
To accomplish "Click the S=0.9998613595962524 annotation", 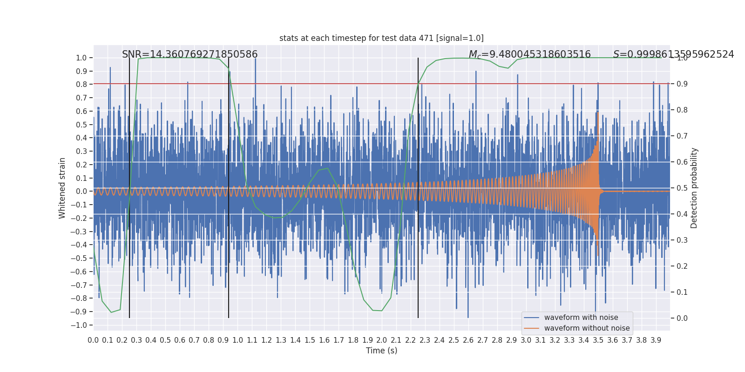I will [x=673, y=54].
